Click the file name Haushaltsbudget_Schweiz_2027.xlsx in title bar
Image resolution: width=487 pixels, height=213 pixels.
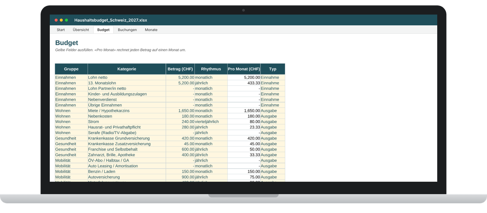pyautogui.click(x=111, y=20)
